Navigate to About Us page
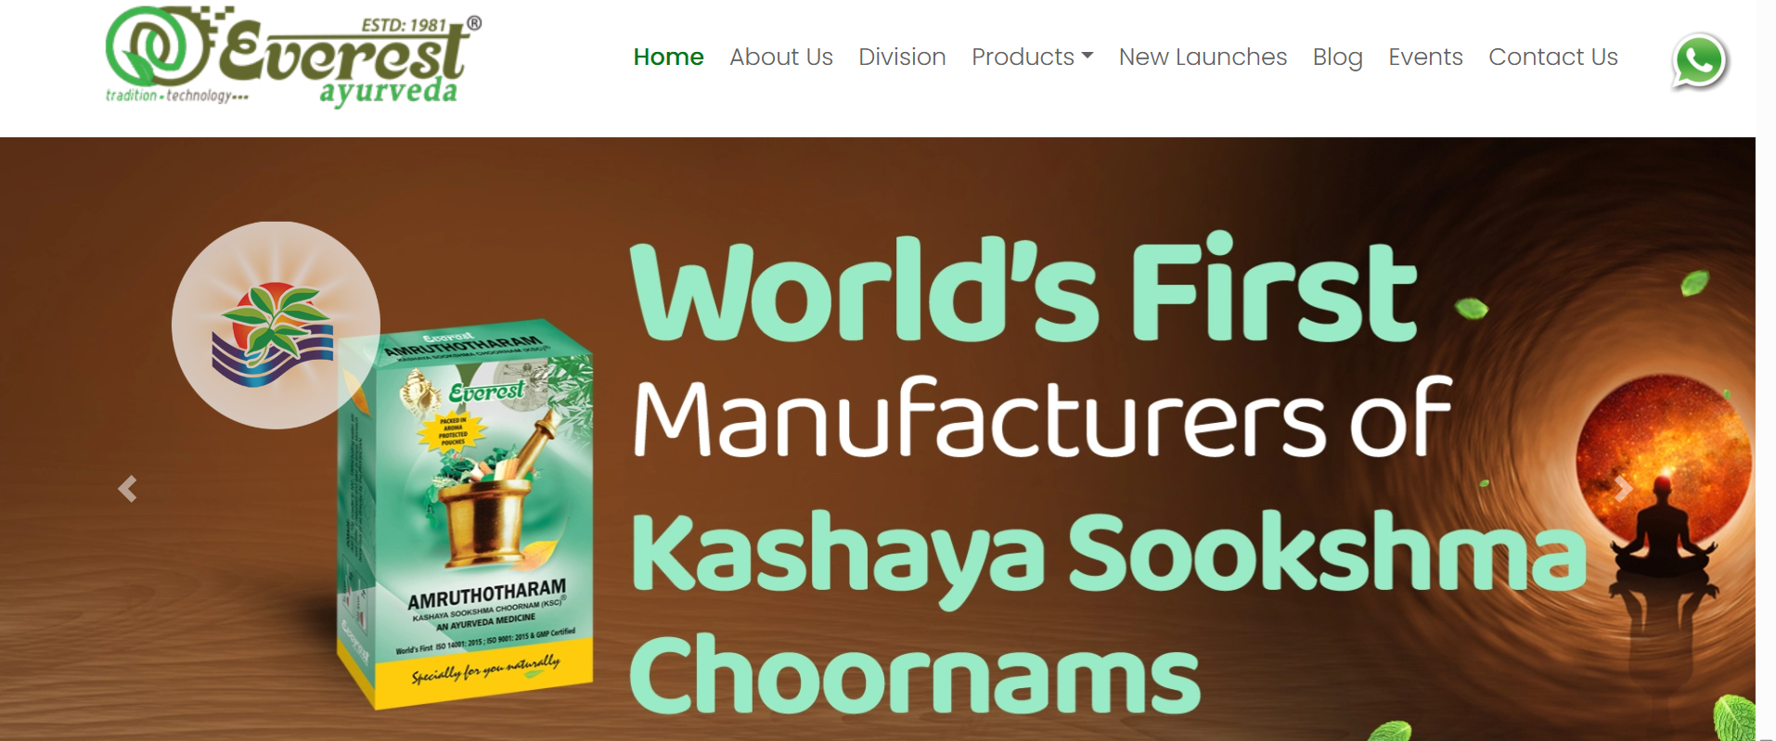The width and height of the screenshot is (1776, 741). click(780, 57)
